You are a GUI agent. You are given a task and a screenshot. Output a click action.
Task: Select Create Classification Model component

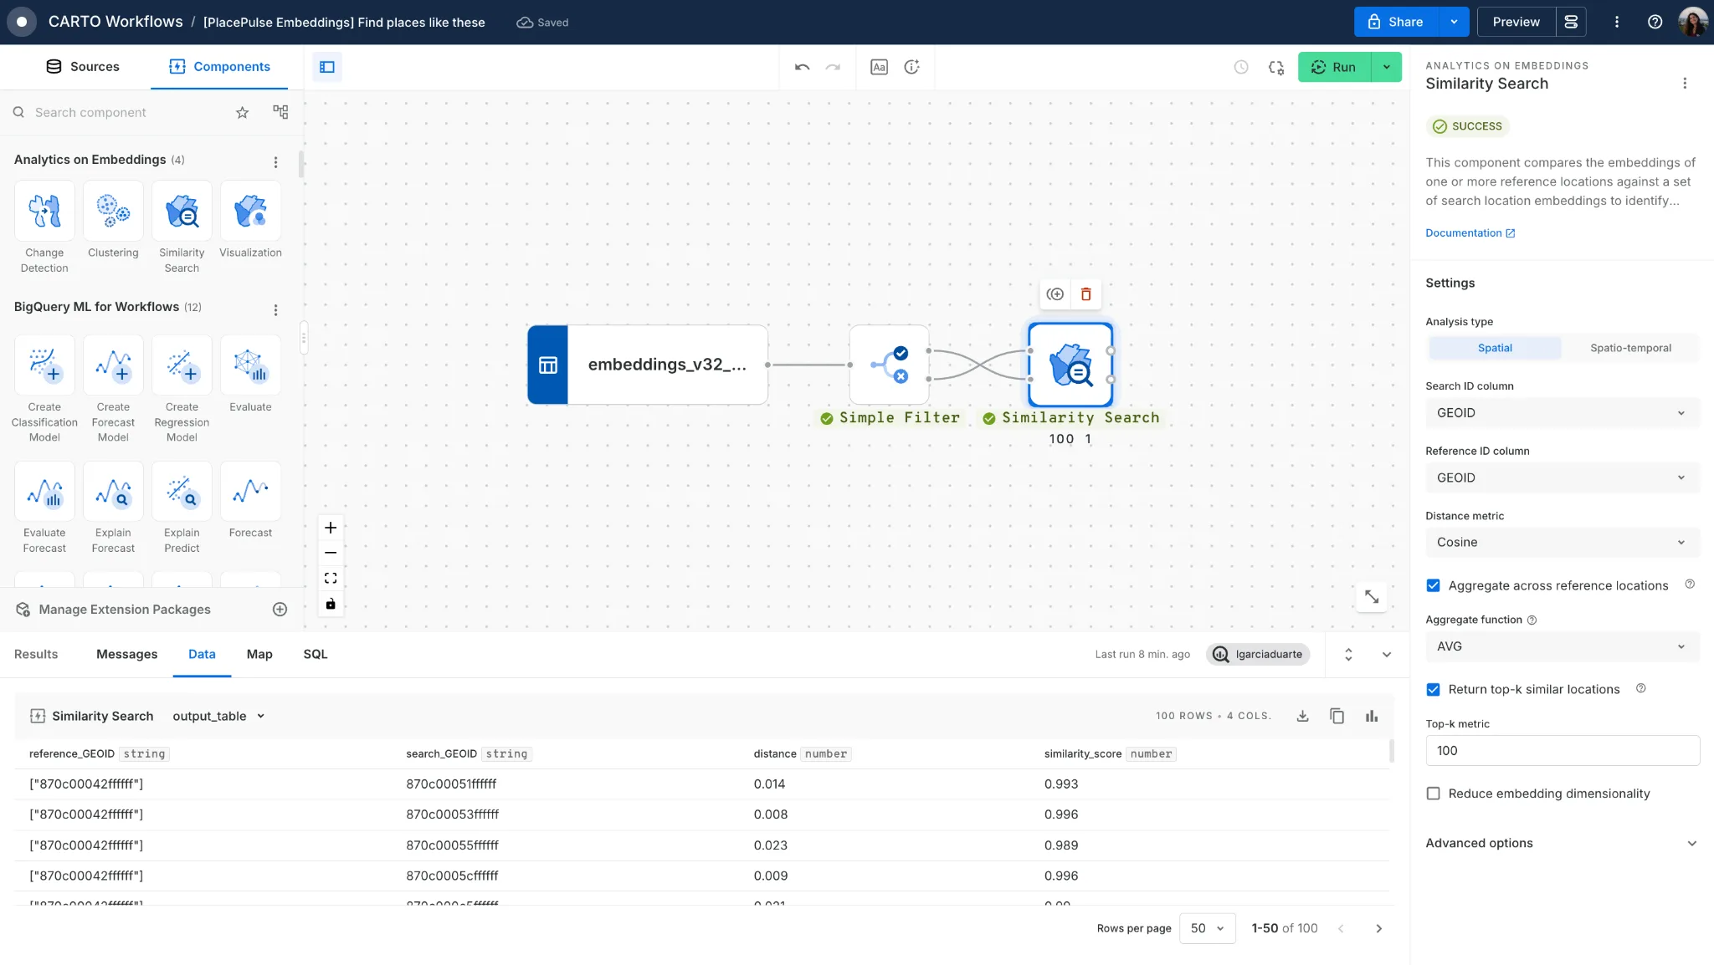coord(44,365)
